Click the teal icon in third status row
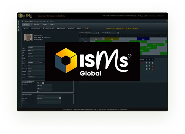The width and height of the screenshot is (185, 134). click(149, 69)
